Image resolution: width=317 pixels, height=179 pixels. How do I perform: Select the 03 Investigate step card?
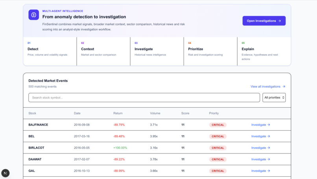[157, 51]
